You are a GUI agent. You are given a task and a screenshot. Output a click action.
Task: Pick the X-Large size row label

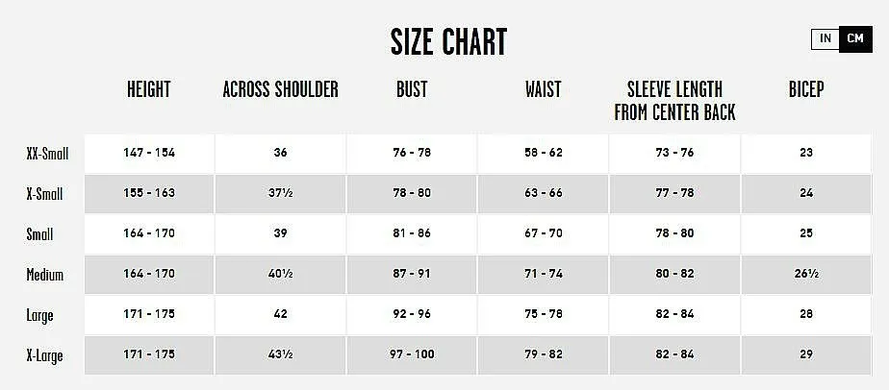pos(44,356)
